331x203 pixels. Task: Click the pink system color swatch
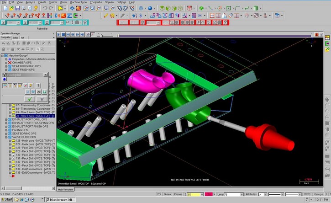pyautogui.click(x=209, y=194)
